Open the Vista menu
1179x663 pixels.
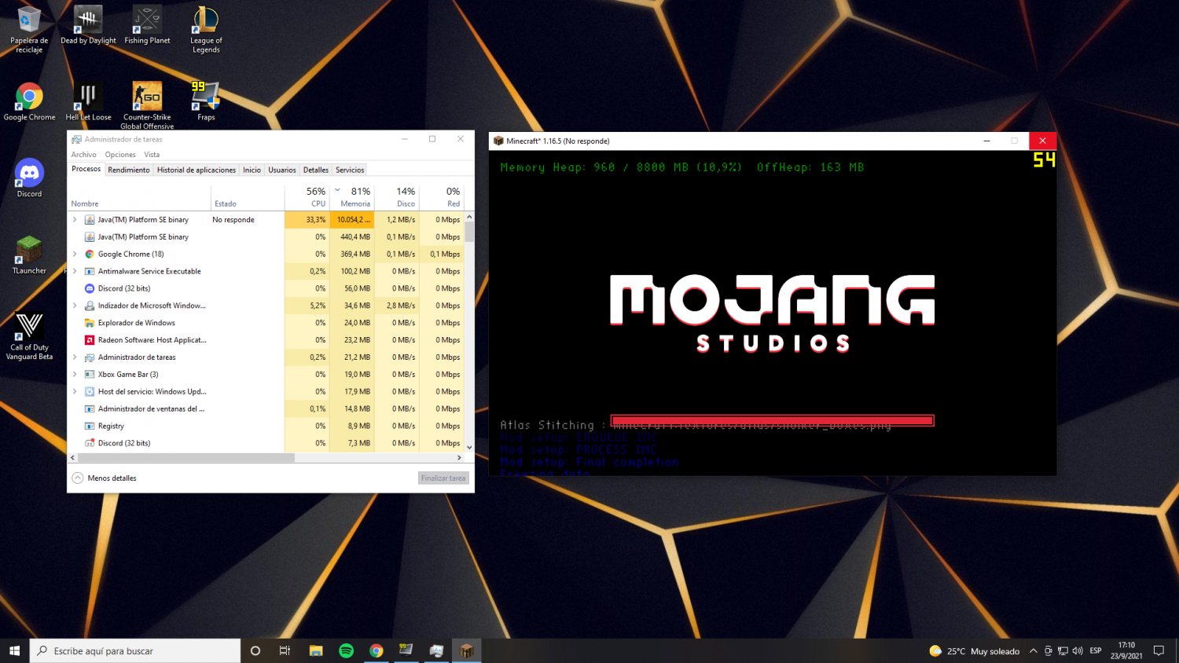pyautogui.click(x=152, y=155)
